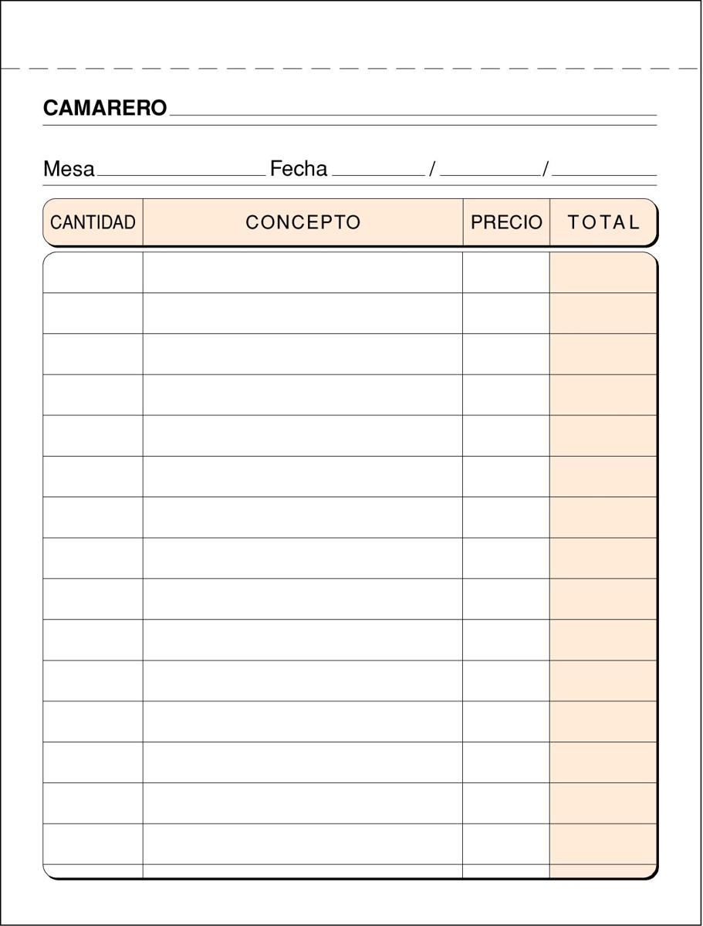Select first row cell under CONCEPTO

[302, 273]
